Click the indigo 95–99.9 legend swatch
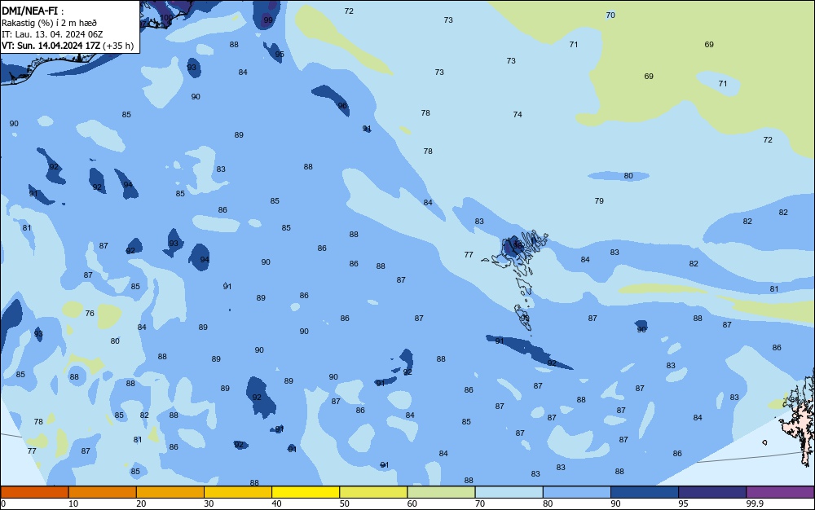Viewport: 815px width, 510px height. coord(712,492)
